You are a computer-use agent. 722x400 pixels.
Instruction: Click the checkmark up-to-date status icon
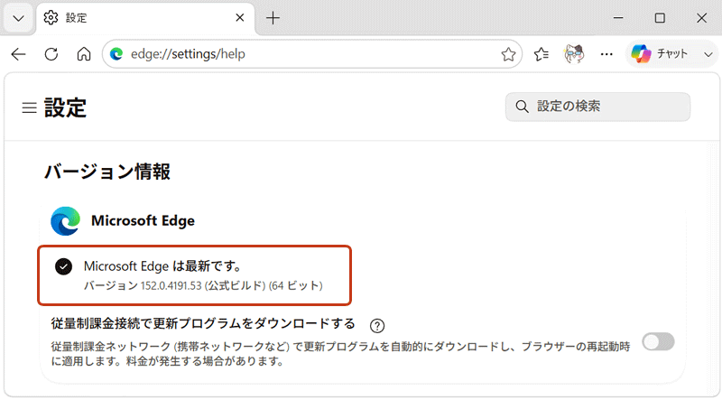click(x=63, y=266)
